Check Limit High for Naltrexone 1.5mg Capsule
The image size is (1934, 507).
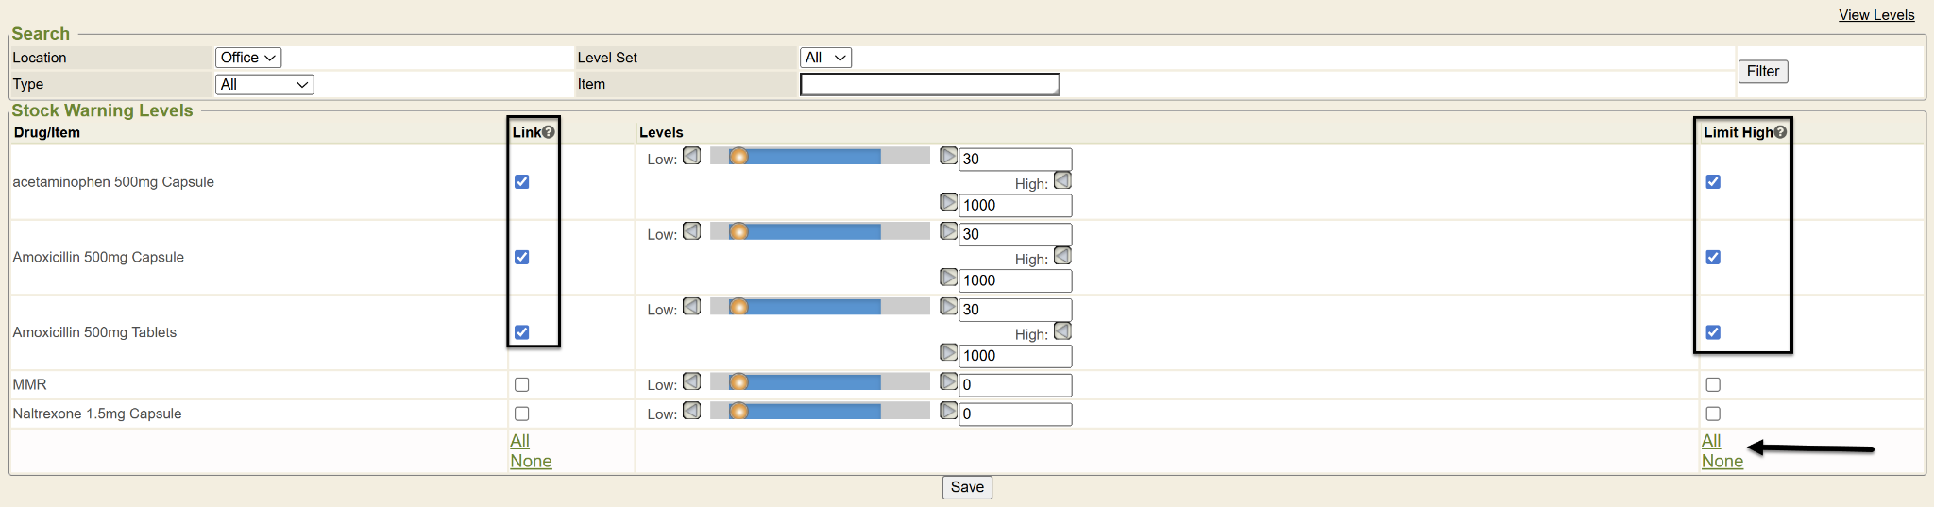(x=1713, y=414)
